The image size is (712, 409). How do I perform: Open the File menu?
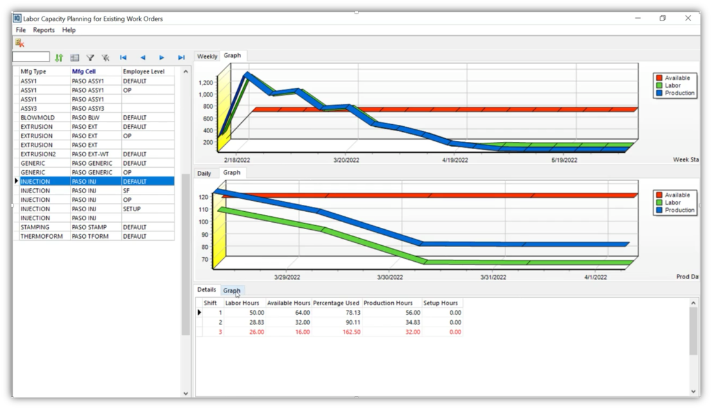[x=21, y=30]
